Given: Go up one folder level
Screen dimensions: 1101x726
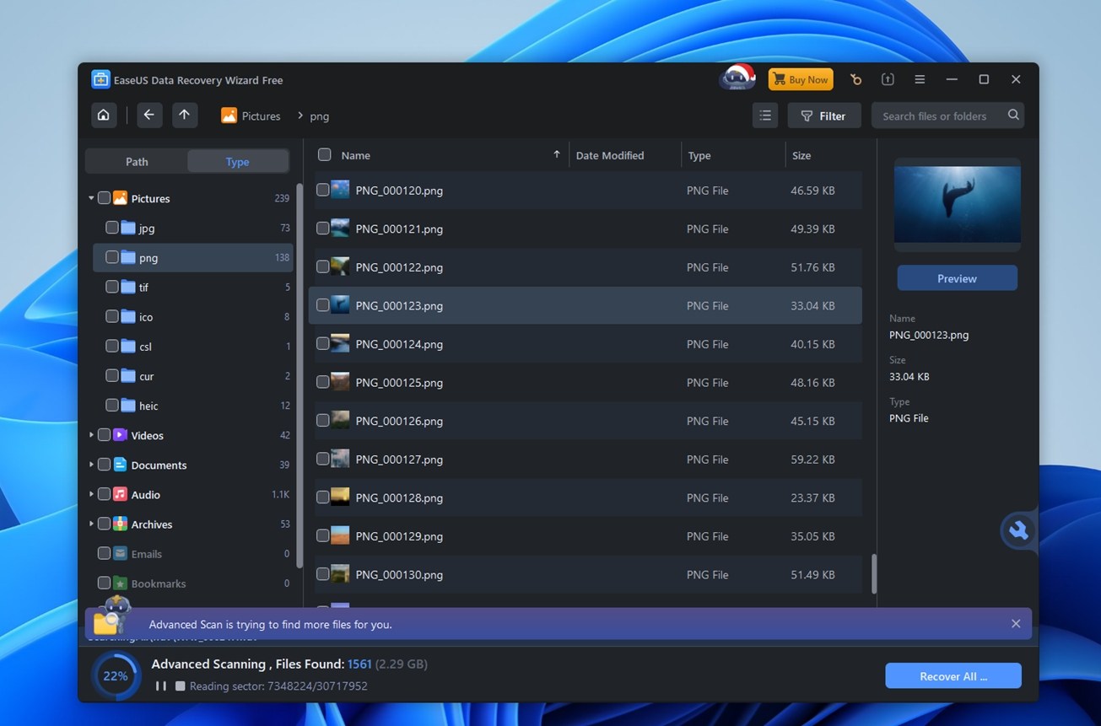Looking at the screenshot, I should [x=184, y=115].
